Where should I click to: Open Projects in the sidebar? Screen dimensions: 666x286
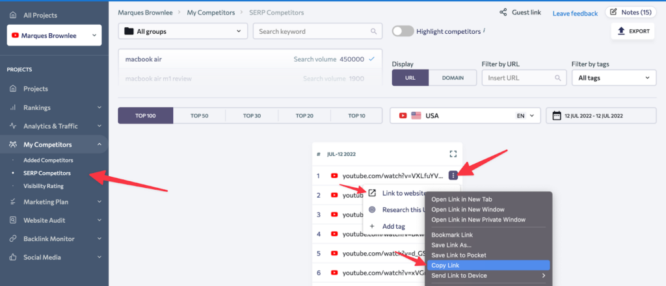36,88
